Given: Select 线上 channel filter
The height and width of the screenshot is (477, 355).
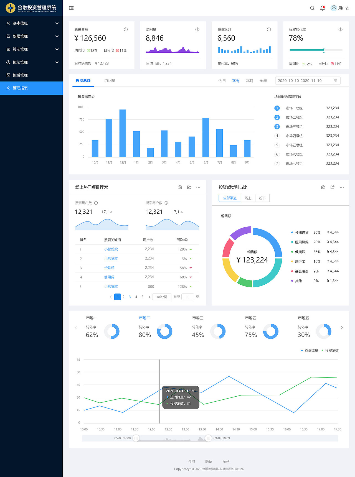Looking at the screenshot, I should coord(248,198).
